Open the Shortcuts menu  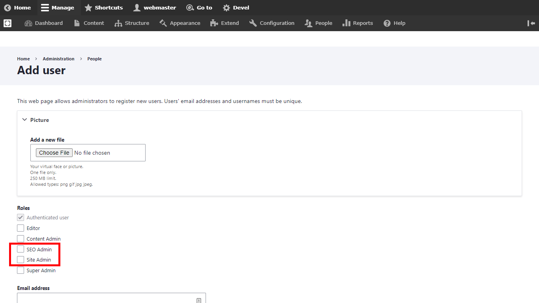(x=104, y=8)
